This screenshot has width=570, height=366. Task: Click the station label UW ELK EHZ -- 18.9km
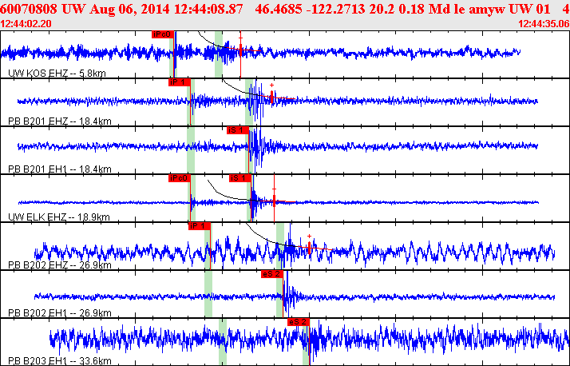(x=59, y=217)
